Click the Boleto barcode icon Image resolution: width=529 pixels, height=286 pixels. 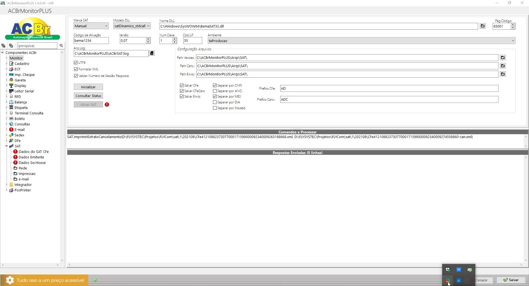[x=11, y=119]
